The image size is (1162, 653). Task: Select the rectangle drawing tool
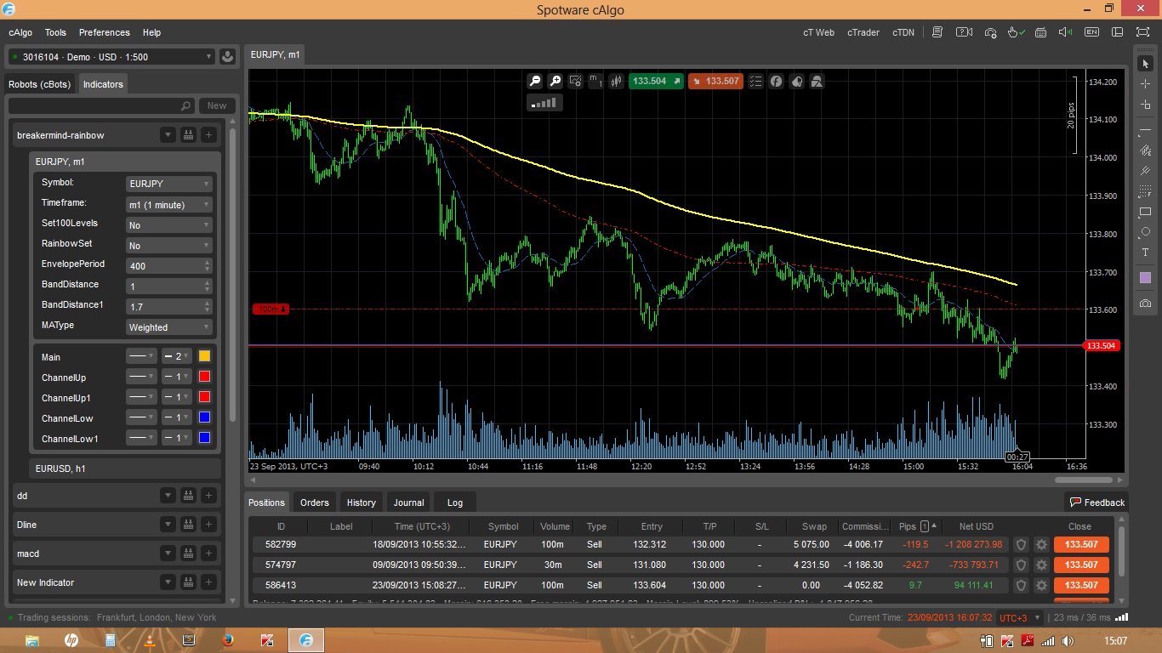coord(1145,212)
